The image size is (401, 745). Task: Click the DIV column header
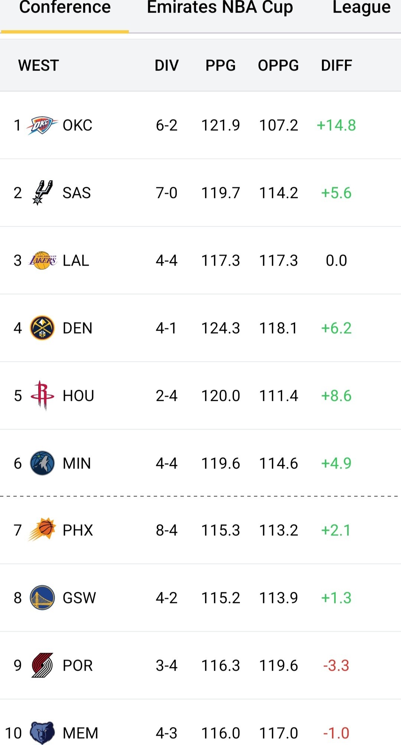166,65
